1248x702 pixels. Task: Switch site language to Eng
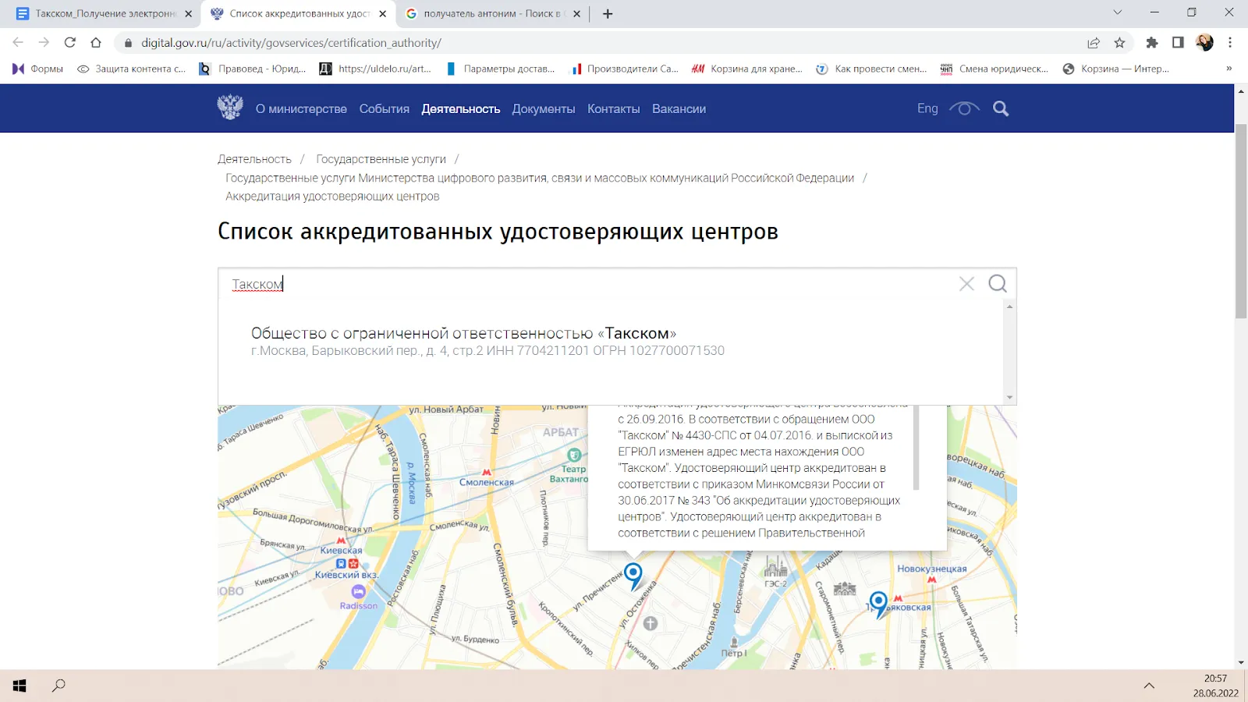927,108
